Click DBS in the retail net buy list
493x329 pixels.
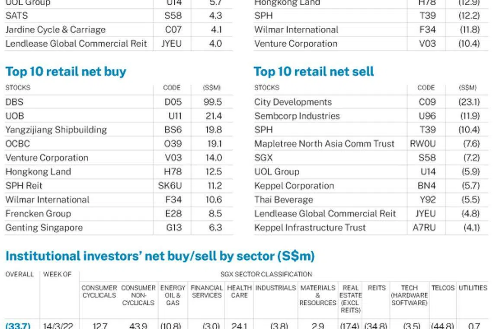pyautogui.click(x=14, y=102)
